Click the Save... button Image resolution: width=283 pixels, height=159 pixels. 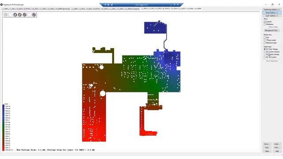267,144
